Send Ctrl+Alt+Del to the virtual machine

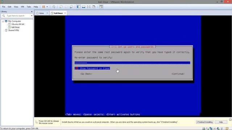pos(54,7)
